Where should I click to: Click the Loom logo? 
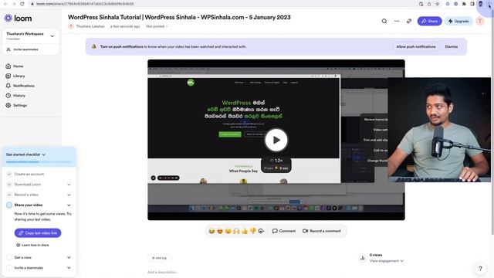coord(18,19)
